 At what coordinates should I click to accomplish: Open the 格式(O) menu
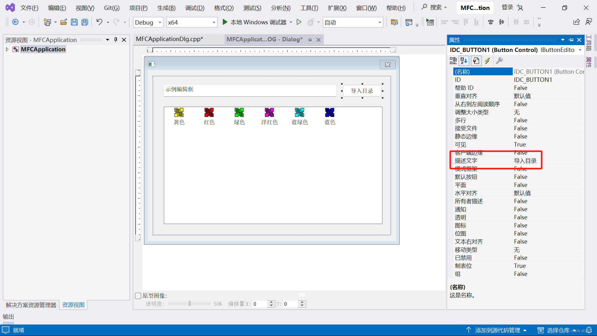(224, 8)
